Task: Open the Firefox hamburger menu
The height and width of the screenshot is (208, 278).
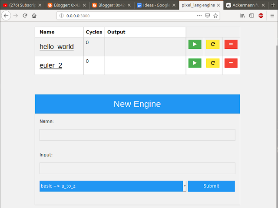Action: pos(272,16)
